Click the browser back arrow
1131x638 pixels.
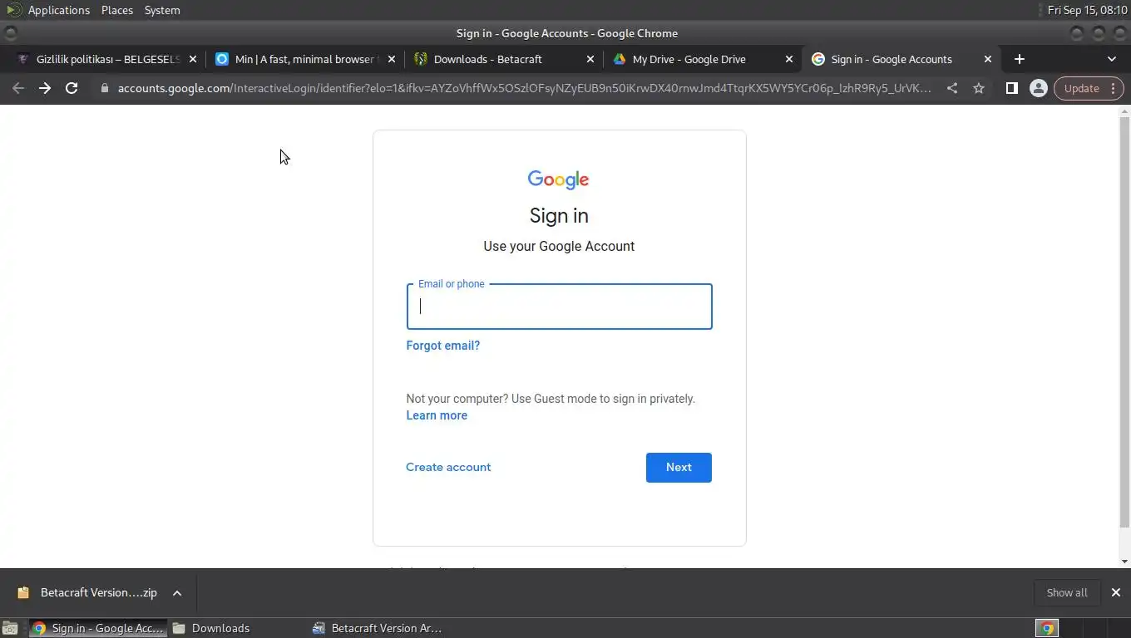(x=18, y=88)
